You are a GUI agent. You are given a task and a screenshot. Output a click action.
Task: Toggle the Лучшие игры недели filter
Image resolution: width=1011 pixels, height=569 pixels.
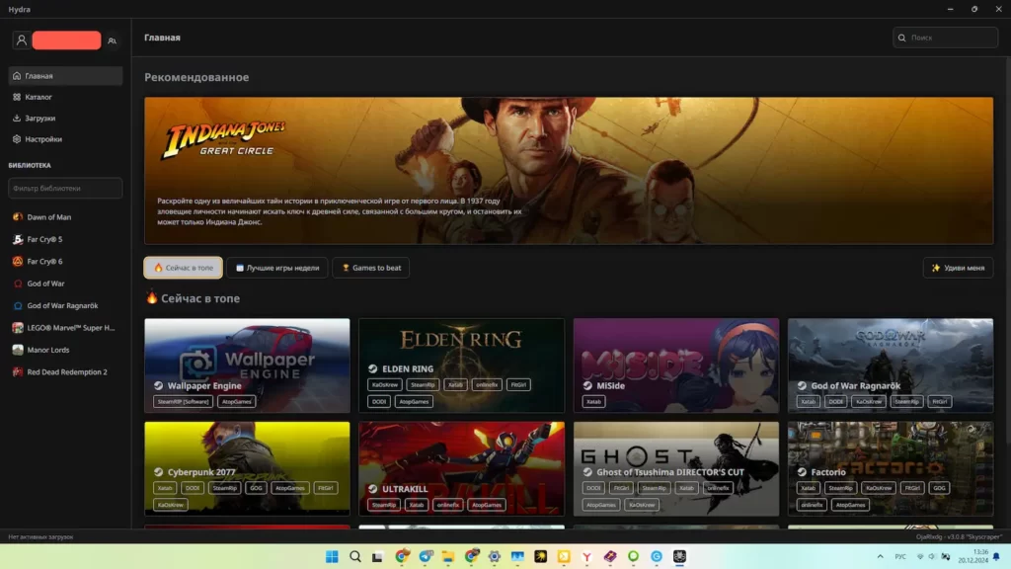coord(277,267)
